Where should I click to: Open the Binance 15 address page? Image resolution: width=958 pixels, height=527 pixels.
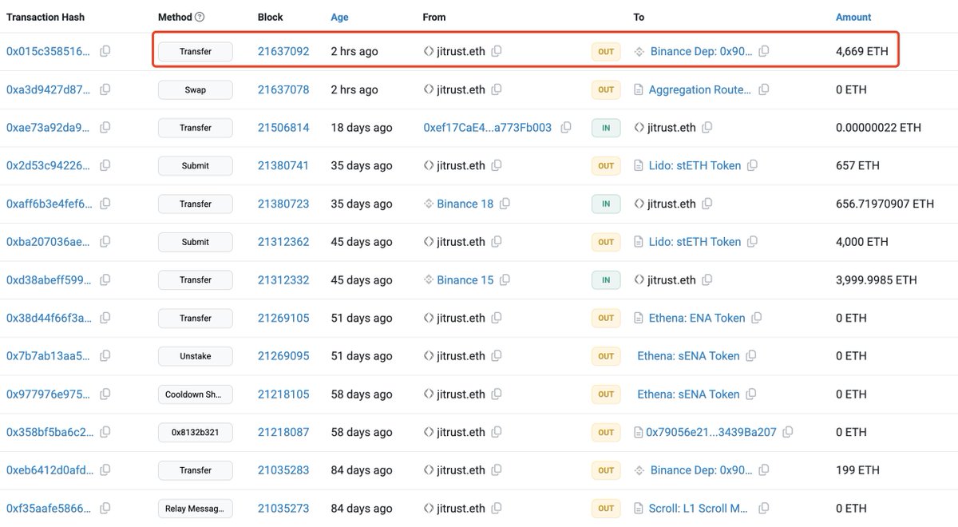tap(465, 280)
